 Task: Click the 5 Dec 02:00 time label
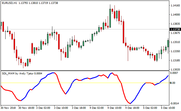150,108
